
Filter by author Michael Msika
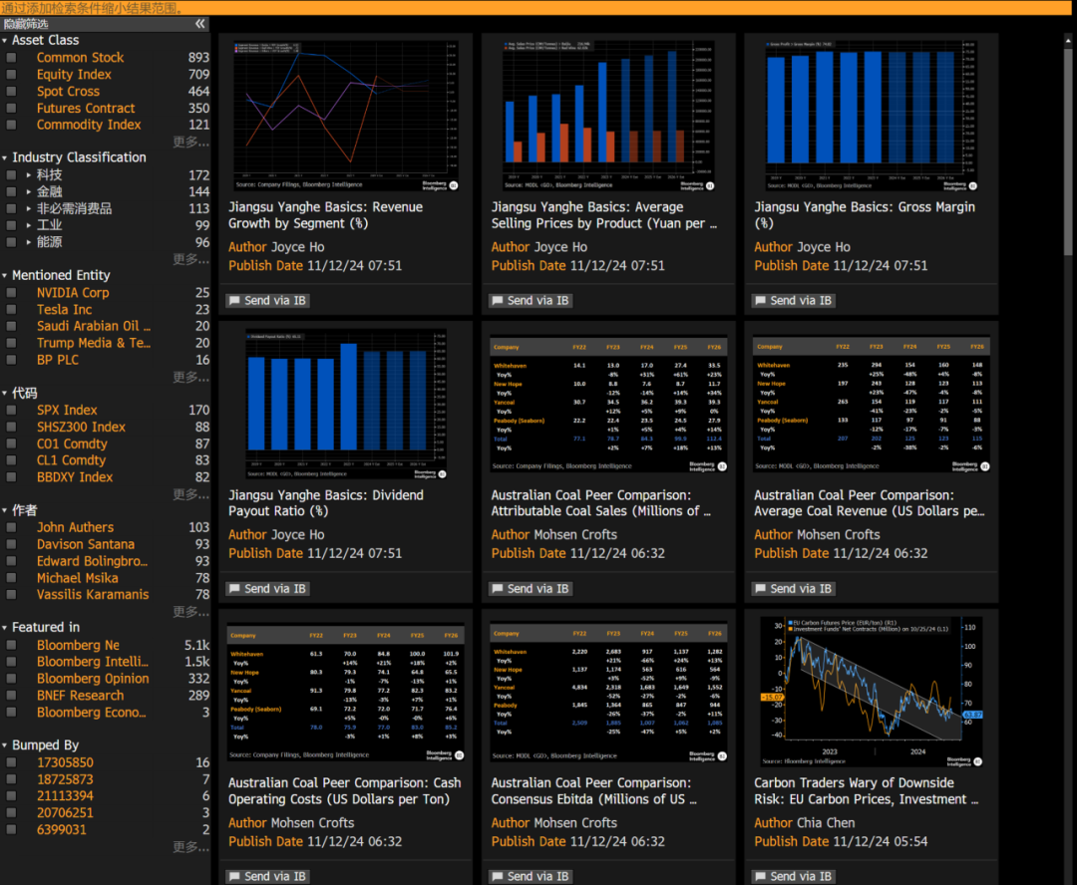pos(78,578)
